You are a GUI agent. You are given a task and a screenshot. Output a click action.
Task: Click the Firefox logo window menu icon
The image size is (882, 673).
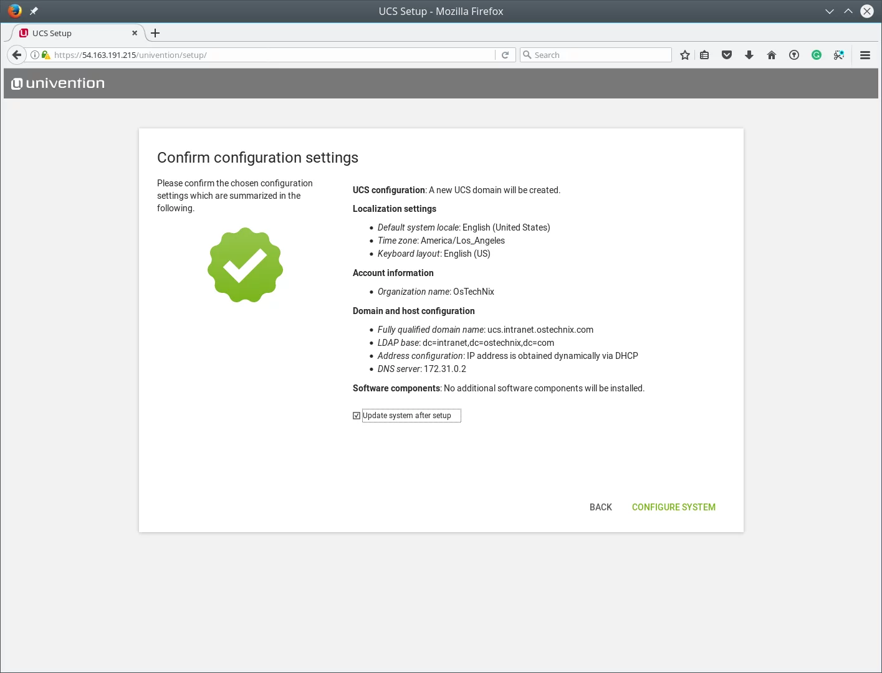tap(14, 11)
